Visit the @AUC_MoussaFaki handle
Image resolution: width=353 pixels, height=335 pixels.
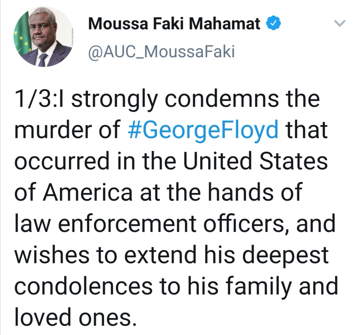(x=162, y=52)
